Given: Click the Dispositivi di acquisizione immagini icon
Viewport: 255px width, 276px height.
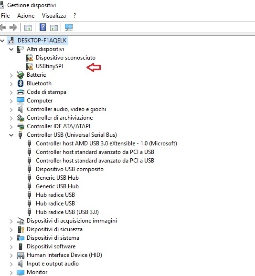Looking at the screenshot, I should (x=21, y=221).
